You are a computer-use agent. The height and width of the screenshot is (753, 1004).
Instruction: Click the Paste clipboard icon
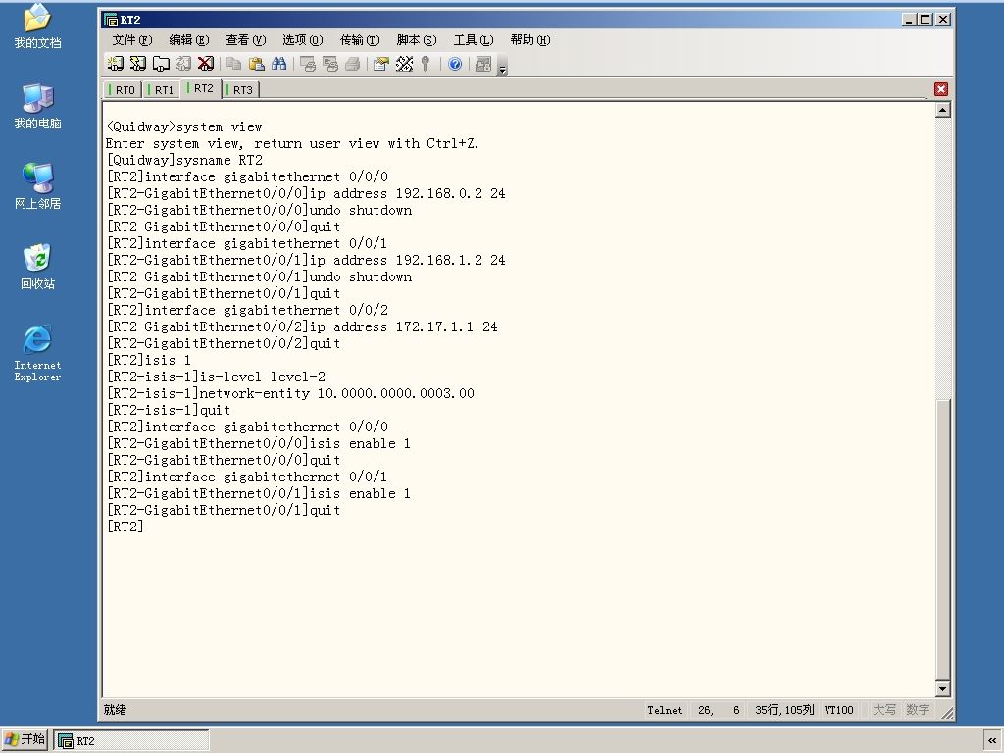coord(256,64)
